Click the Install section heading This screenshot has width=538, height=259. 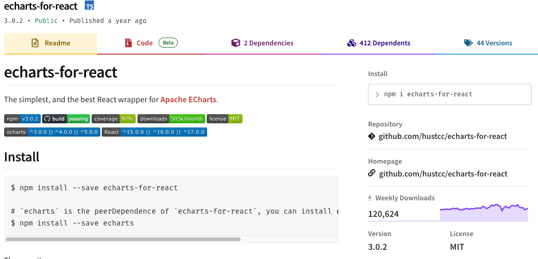[x=22, y=157]
